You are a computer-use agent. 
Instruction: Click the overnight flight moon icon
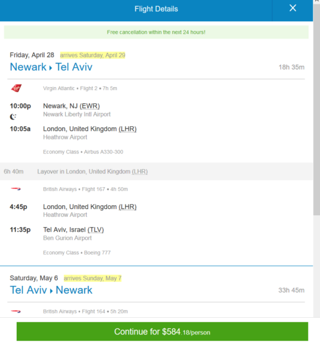(x=13, y=117)
